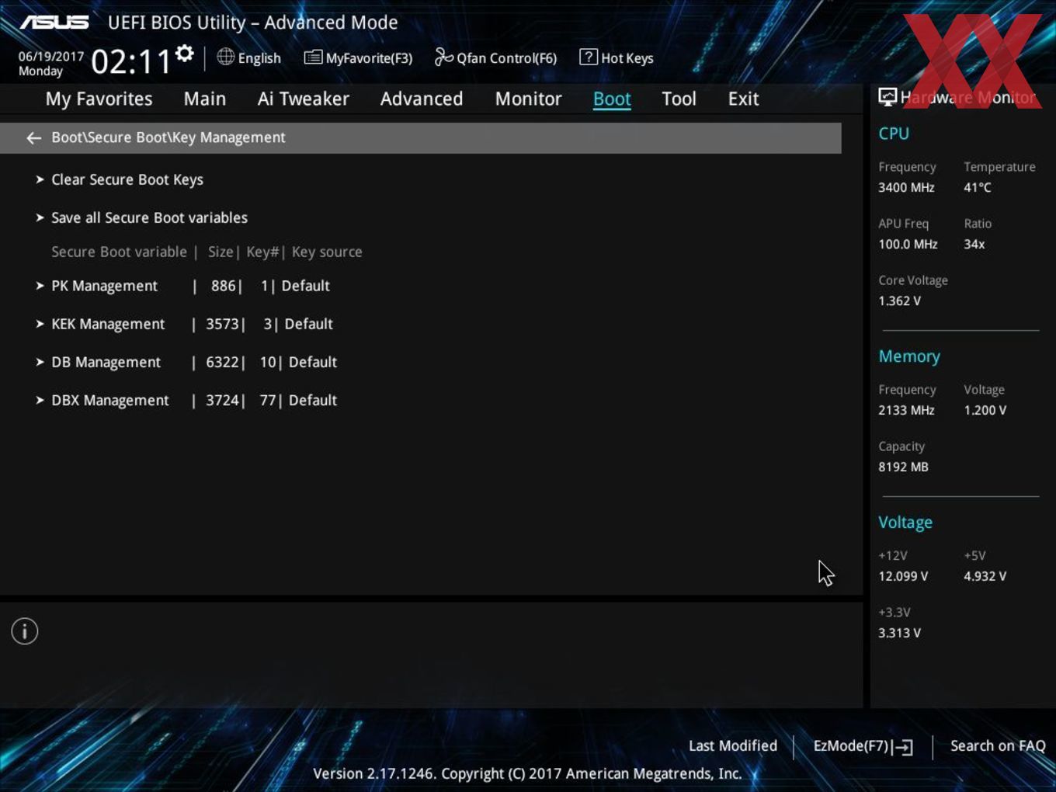Viewport: 1056px width, 792px height.
Task: Click the info circle icon
Action: (25, 631)
